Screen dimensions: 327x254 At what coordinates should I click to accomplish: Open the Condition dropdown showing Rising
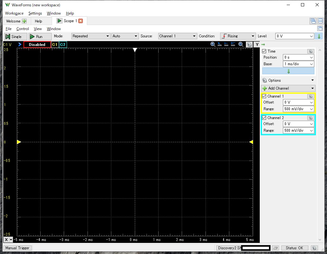(238, 36)
